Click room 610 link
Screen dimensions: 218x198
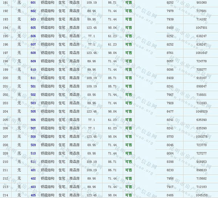(x=33, y=69)
